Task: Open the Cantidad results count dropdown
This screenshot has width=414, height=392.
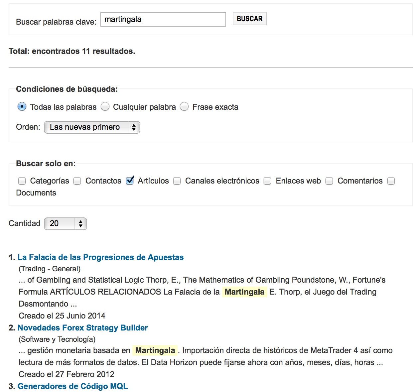Action: pyautogui.click(x=65, y=224)
